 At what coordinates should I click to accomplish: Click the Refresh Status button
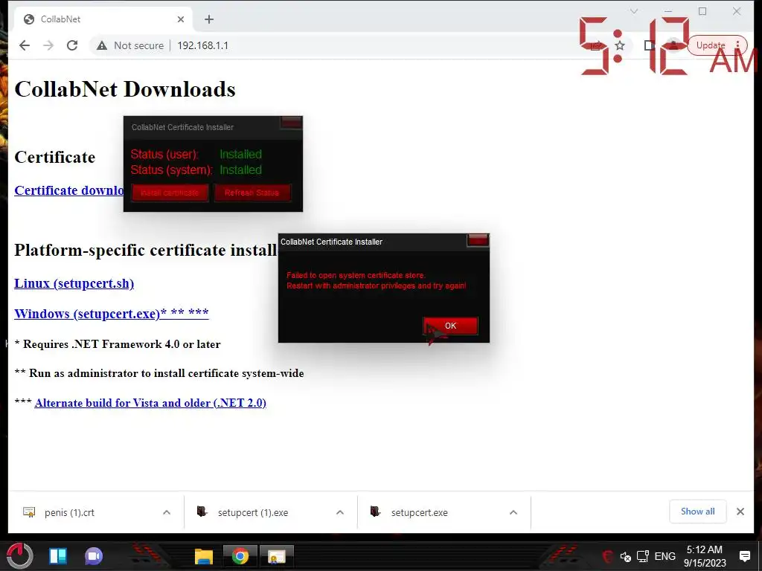(x=252, y=193)
